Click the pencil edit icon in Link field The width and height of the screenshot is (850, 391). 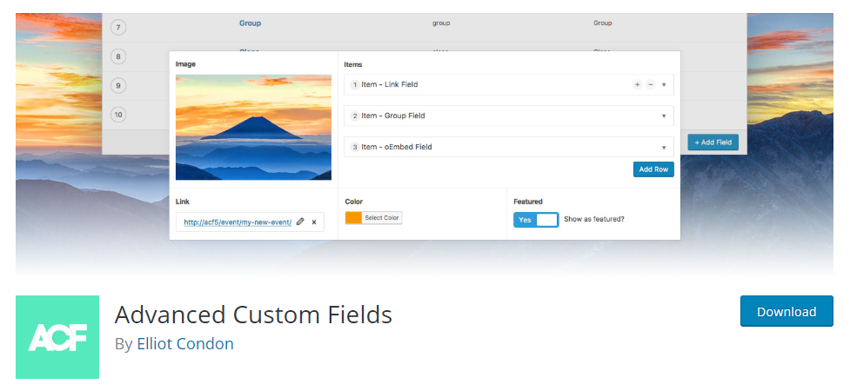[301, 222]
